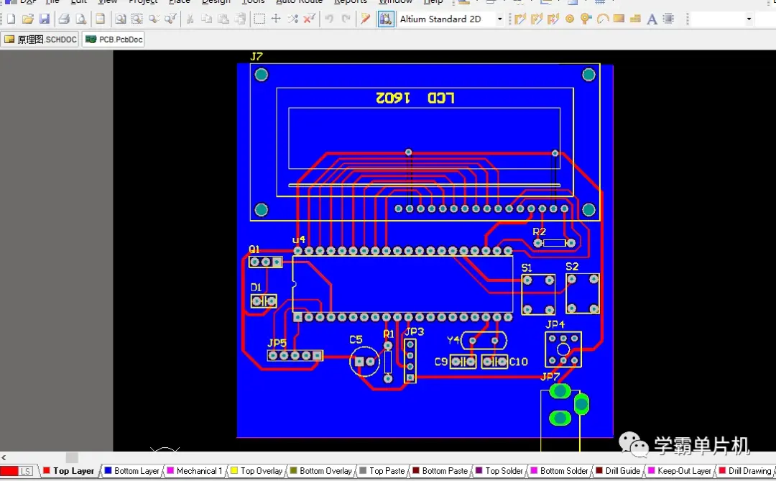The width and height of the screenshot is (776, 481).
Task: Select the Place Fill rectangle tool
Action: pyautogui.click(x=619, y=19)
